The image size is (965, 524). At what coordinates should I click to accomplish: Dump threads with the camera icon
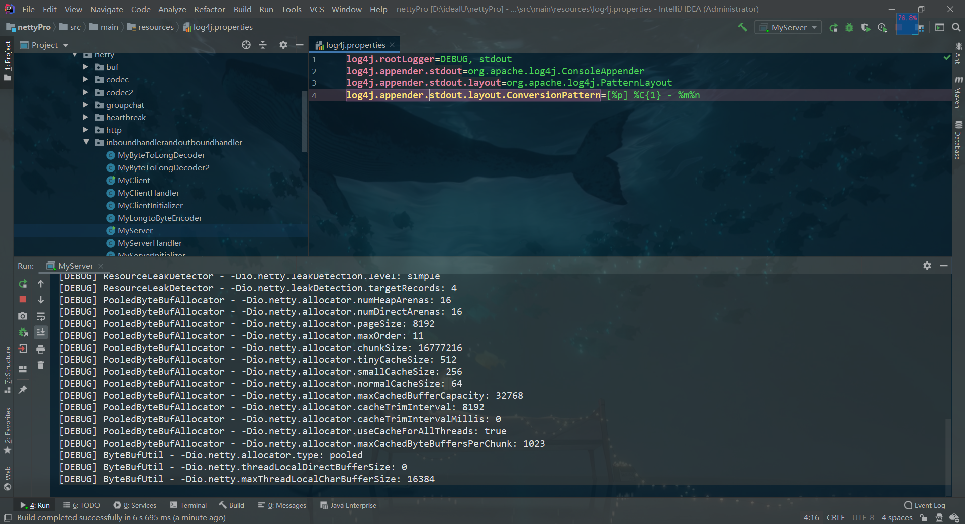point(23,316)
